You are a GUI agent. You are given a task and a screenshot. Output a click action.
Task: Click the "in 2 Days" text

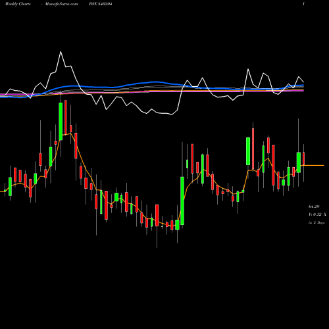click(316, 222)
